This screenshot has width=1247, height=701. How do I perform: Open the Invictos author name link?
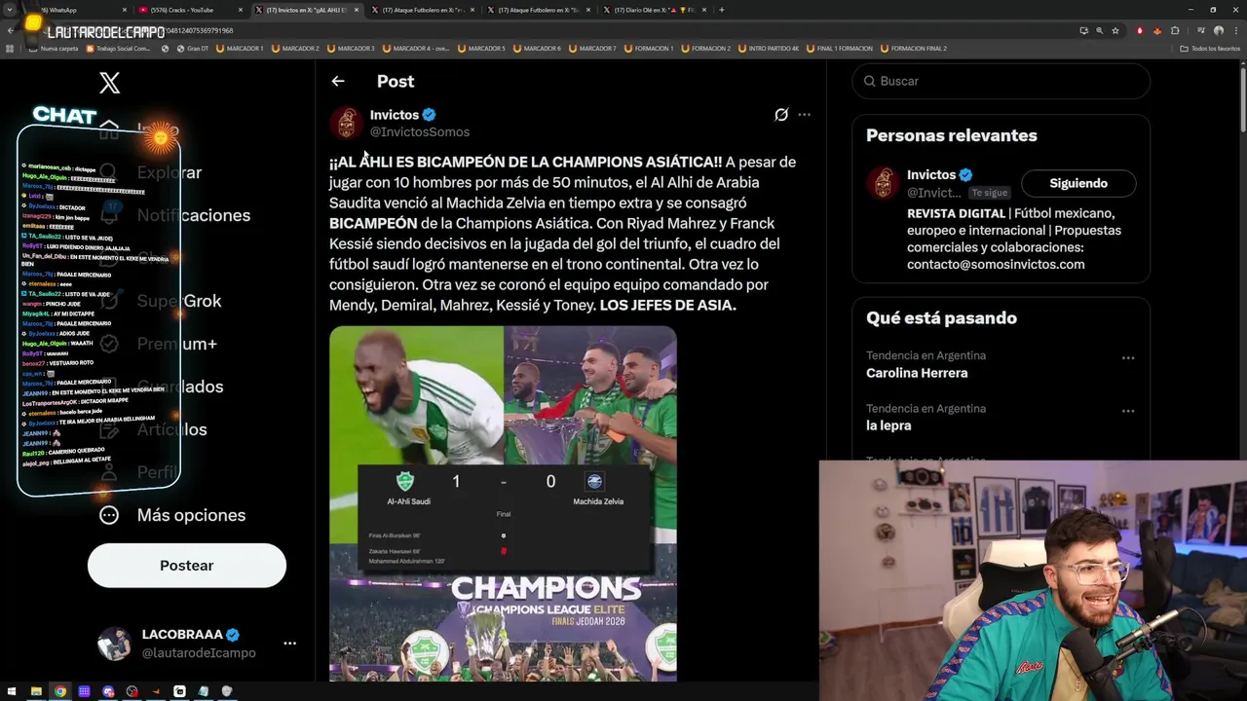click(x=395, y=115)
